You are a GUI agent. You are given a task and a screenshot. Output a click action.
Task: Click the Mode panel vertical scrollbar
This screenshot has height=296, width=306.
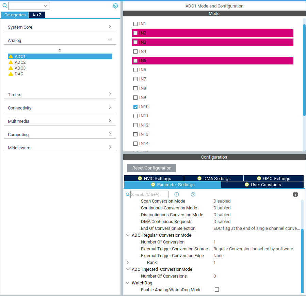click(304, 70)
